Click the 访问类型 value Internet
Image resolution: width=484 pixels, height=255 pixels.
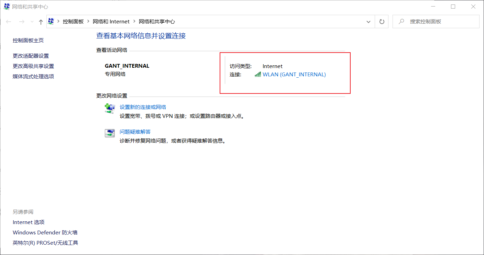[273, 66]
